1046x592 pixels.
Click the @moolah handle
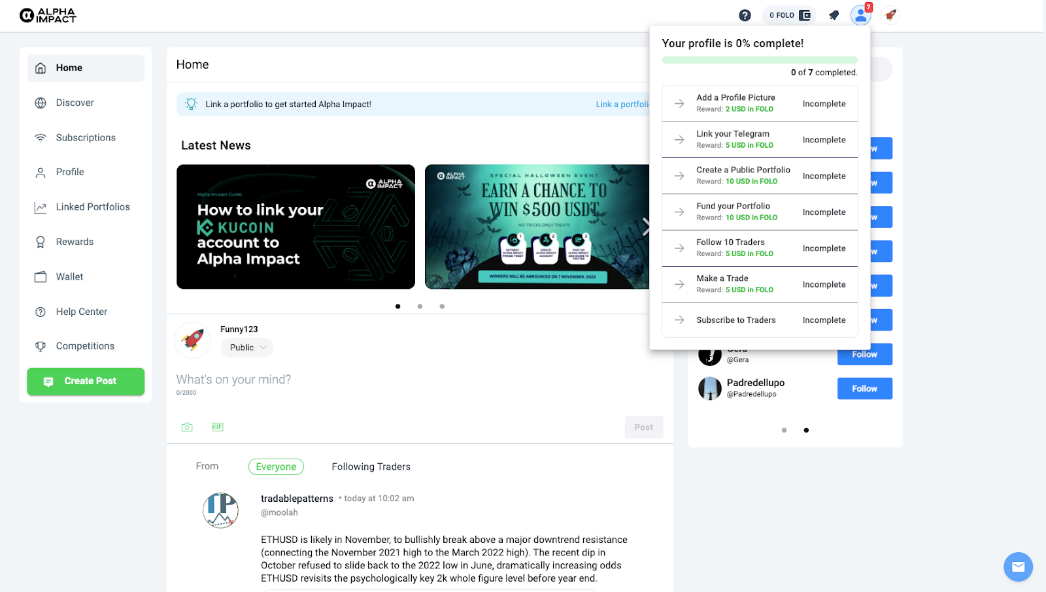tap(279, 513)
